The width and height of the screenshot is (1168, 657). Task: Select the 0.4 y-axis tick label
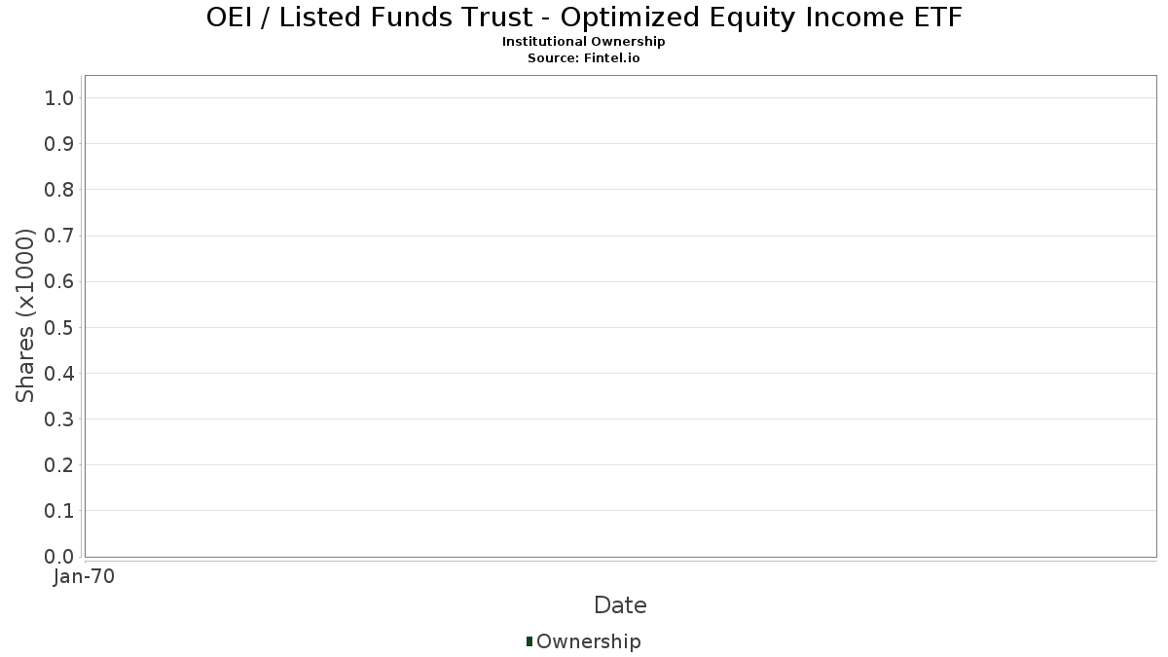click(x=59, y=373)
